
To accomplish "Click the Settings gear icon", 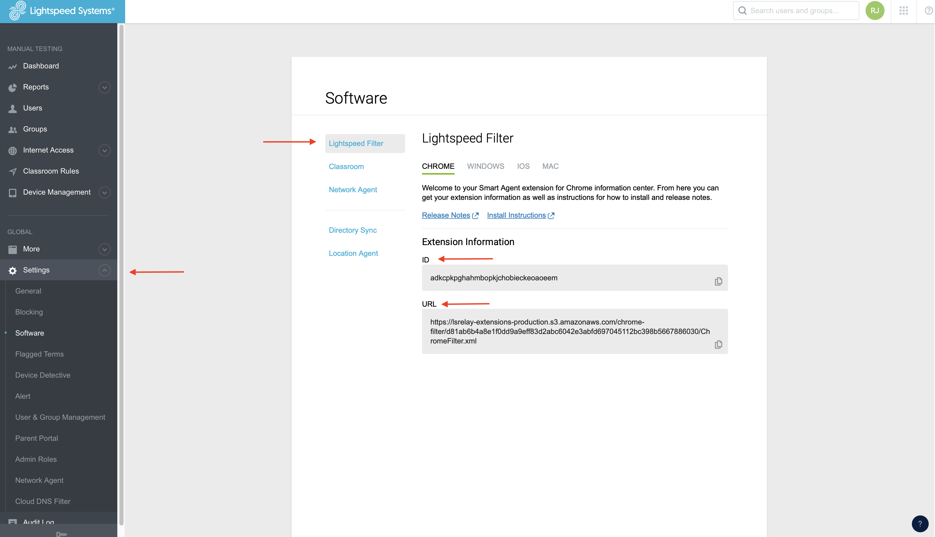I will click(12, 270).
